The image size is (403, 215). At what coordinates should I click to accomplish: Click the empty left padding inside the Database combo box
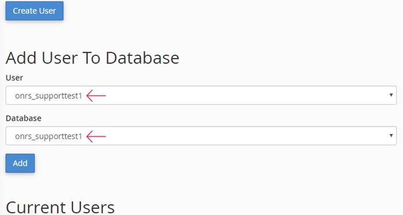(10, 136)
